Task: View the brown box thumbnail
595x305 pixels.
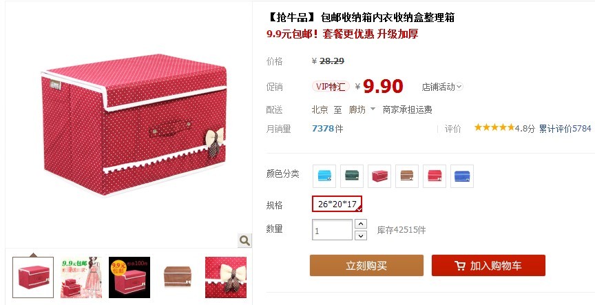Action: click(178, 277)
